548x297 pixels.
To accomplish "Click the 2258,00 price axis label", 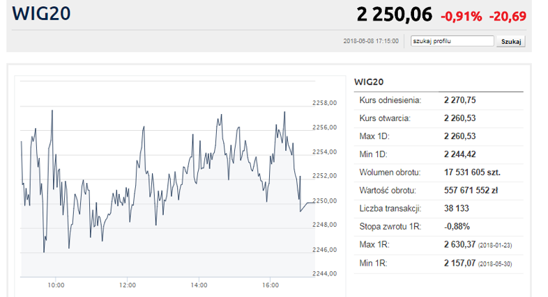I will point(325,103).
